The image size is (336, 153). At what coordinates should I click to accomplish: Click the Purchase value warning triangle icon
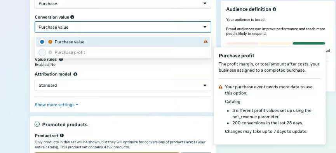pos(206,41)
